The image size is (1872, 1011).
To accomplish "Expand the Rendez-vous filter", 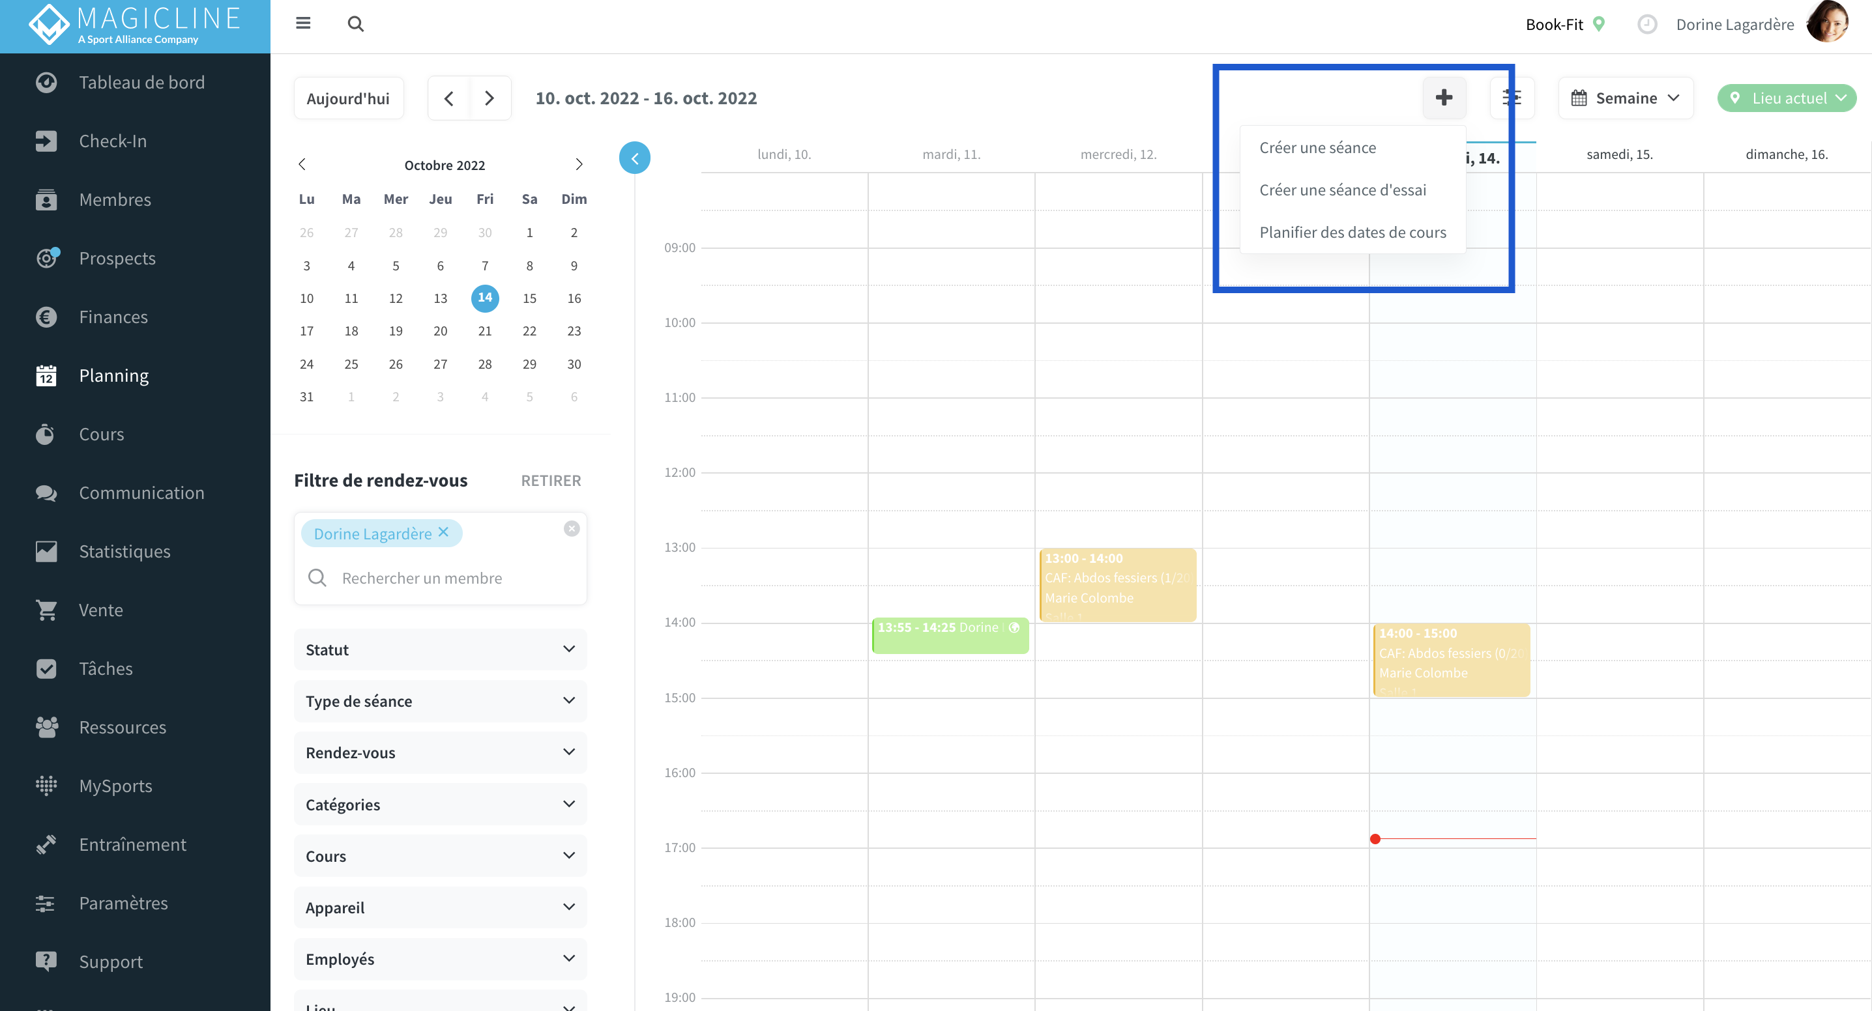I will tap(441, 752).
